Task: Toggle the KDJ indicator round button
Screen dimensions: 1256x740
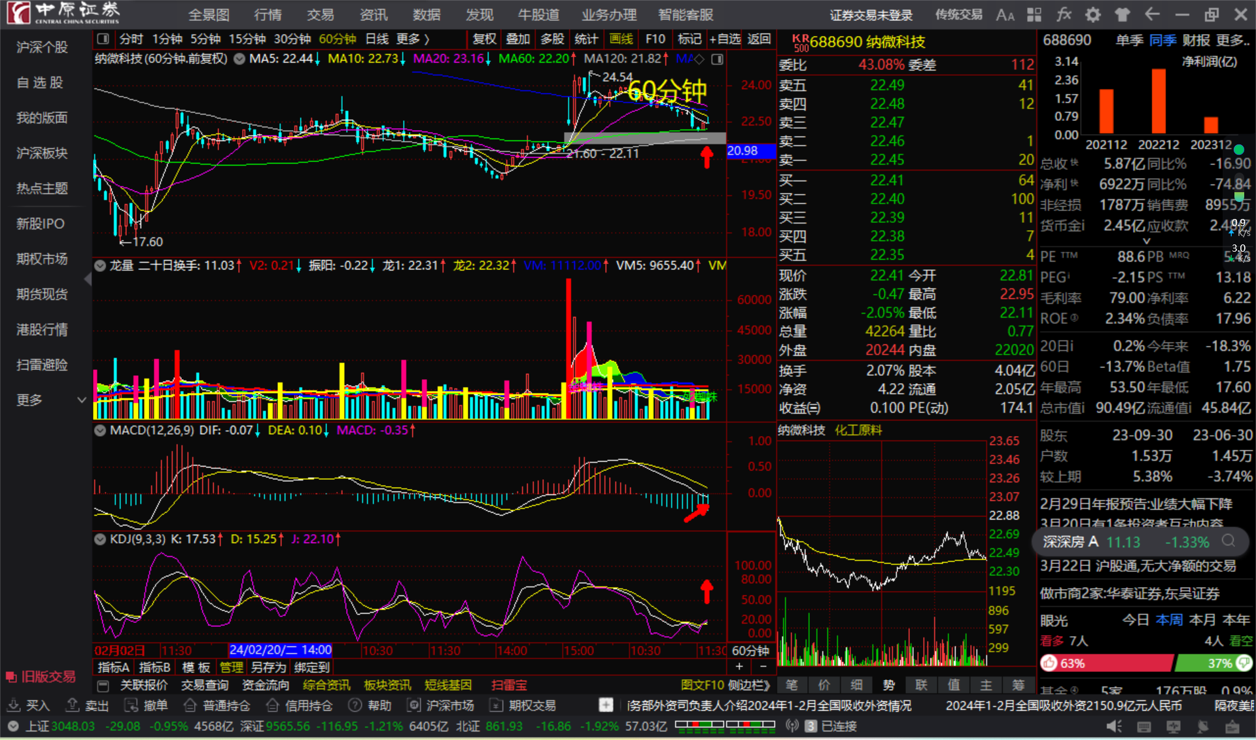Action: click(x=100, y=539)
